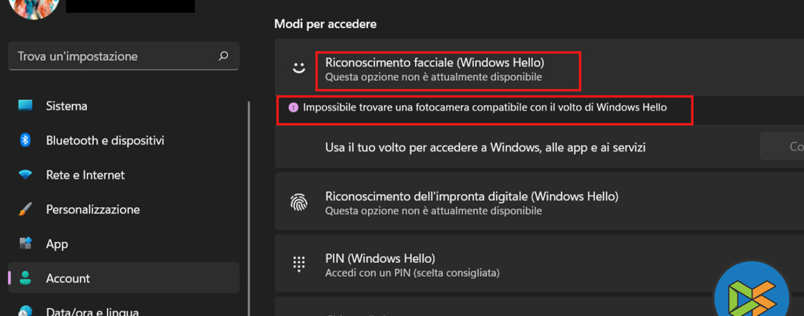The image size is (804, 316).
Task: Click the Sistema monitor icon
Action: click(25, 106)
